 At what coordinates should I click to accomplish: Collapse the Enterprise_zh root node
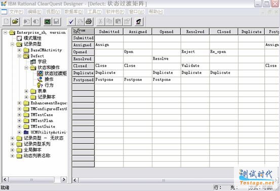pyautogui.click(x=6, y=32)
